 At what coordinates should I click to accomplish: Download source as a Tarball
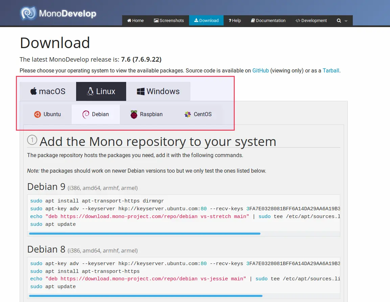pyautogui.click(x=330, y=70)
